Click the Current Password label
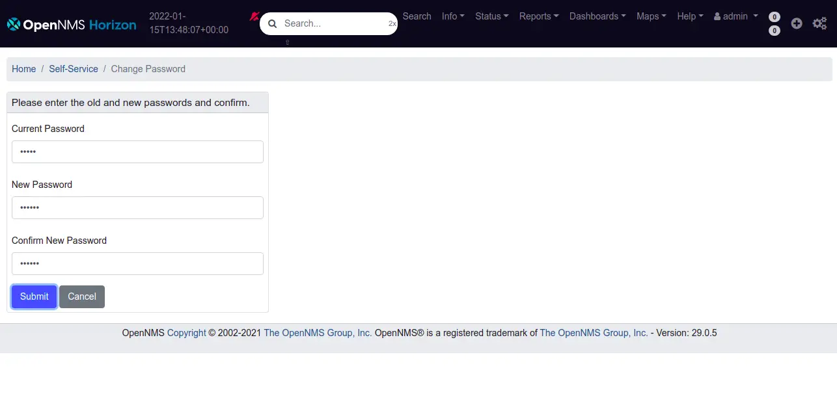 click(x=48, y=129)
